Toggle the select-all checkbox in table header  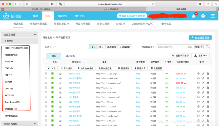[46, 62]
